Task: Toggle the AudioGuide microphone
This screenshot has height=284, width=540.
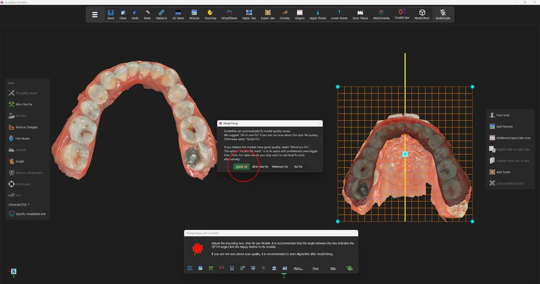Action: (x=443, y=14)
